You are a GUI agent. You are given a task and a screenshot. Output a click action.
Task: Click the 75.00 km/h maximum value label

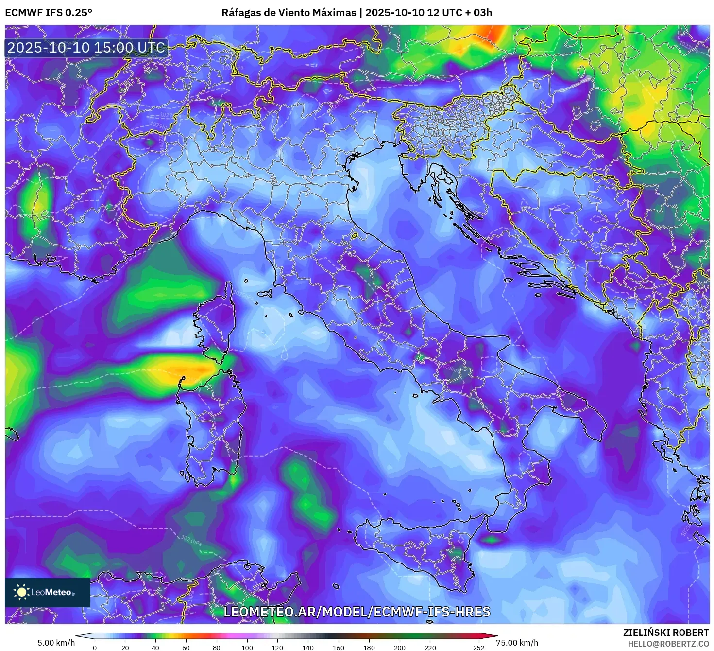click(517, 643)
